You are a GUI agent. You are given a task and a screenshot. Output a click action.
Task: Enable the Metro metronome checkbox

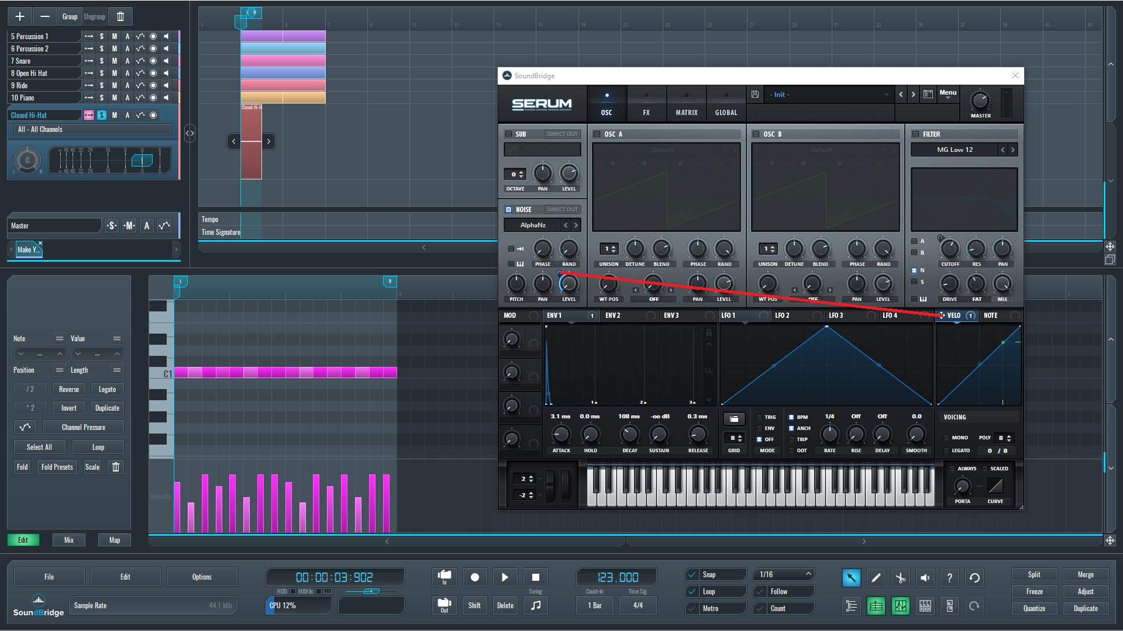click(x=692, y=608)
